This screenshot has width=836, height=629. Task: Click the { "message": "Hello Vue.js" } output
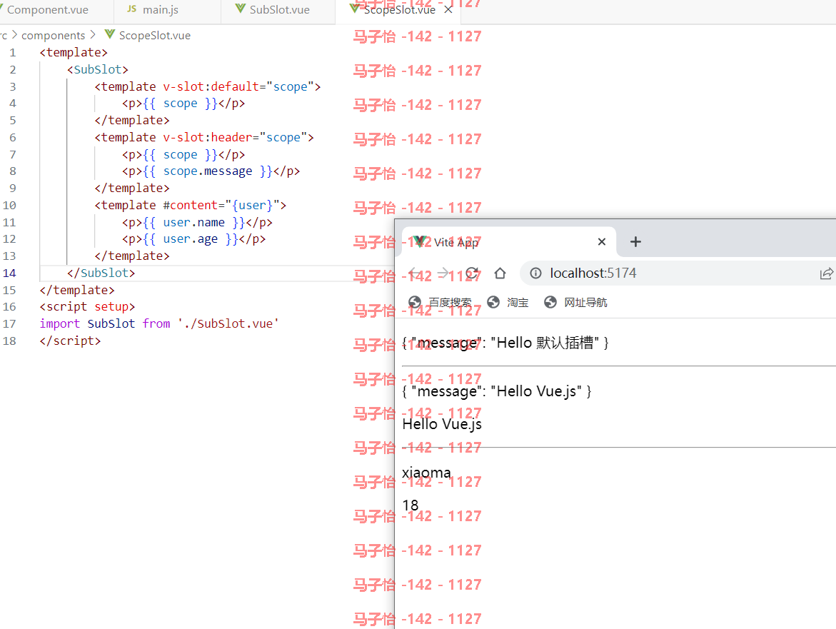pyautogui.click(x=497, y=391)
